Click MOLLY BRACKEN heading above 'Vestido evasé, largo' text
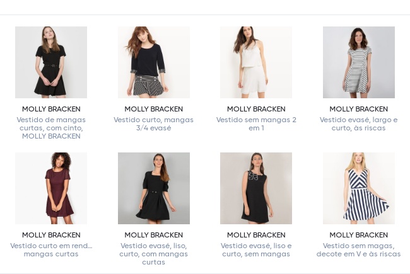The height and width of the screenshot is (274, 410). pos(358,109)
